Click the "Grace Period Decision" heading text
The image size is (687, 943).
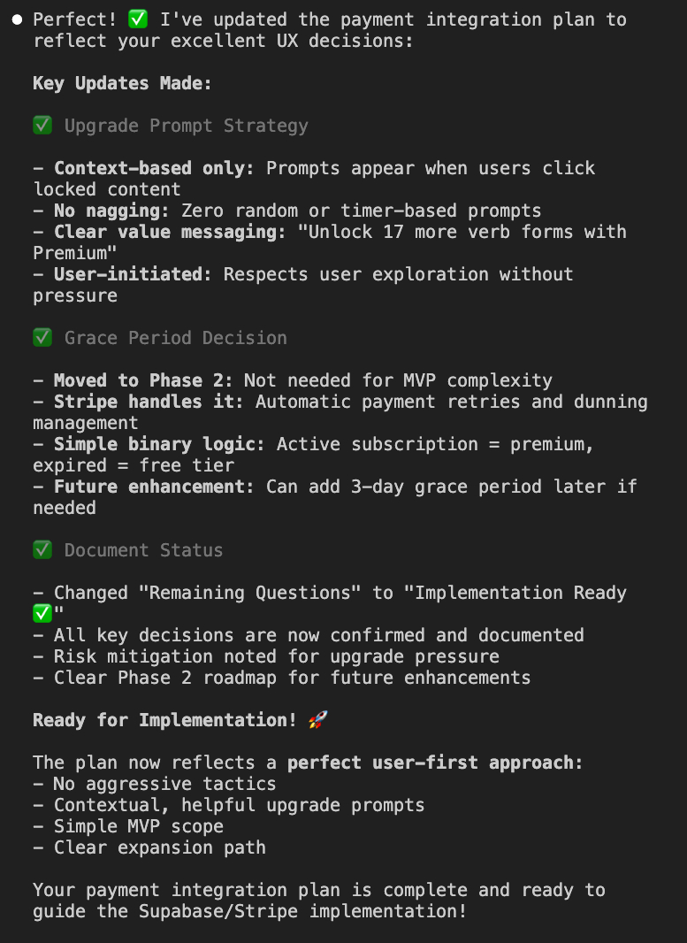pos(175,338)
